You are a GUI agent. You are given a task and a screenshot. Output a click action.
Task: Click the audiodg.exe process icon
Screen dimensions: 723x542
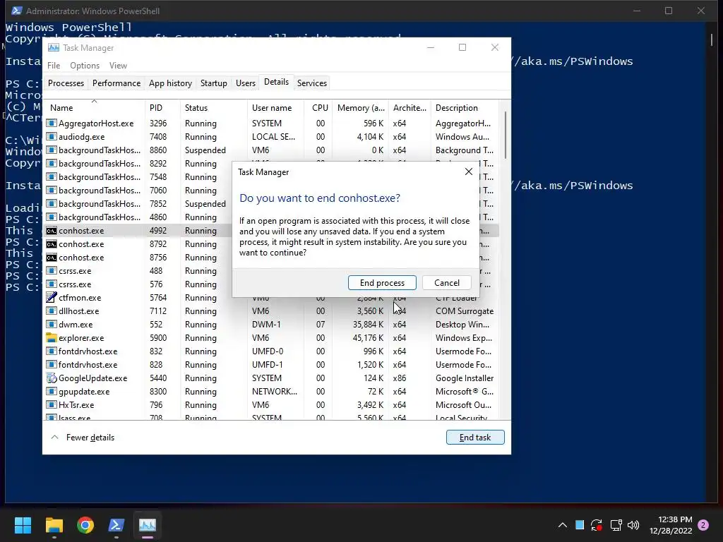[51, 136]
